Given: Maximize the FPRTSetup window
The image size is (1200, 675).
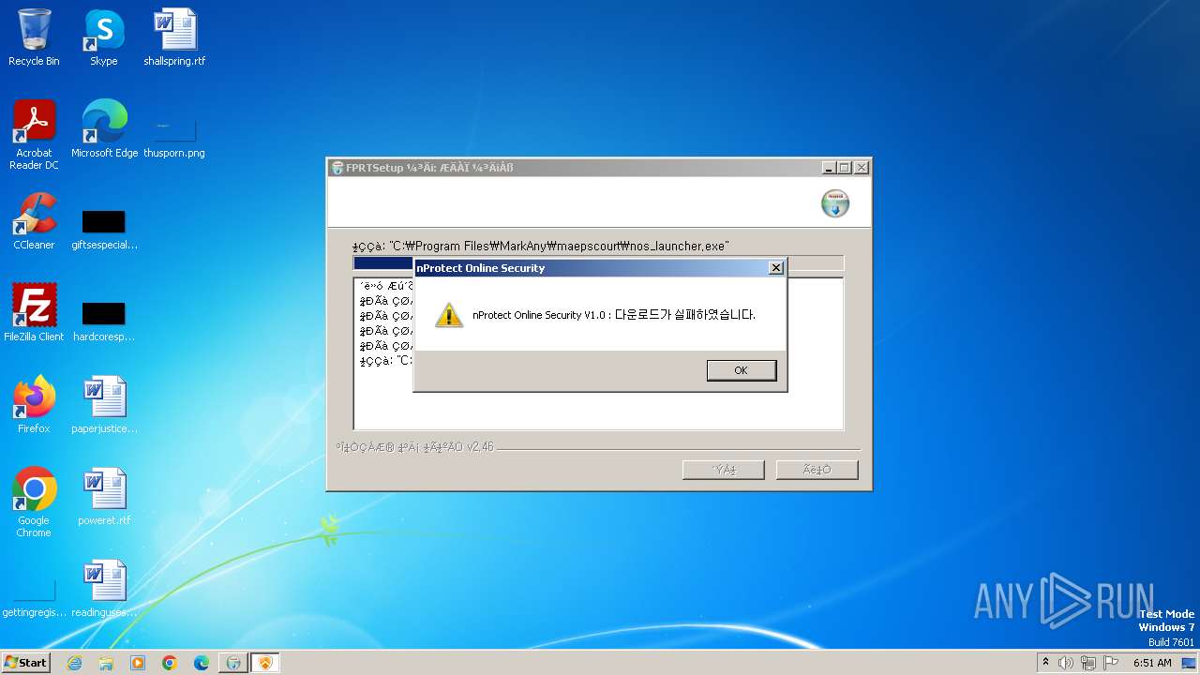Looking at the screenshot, I should [845, 168].
